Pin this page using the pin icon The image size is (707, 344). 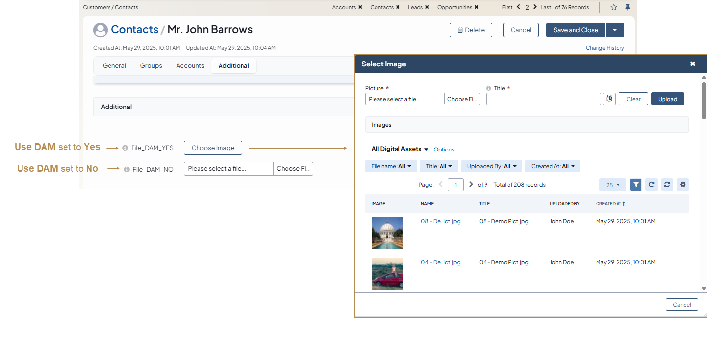click(x=628, y=7)
